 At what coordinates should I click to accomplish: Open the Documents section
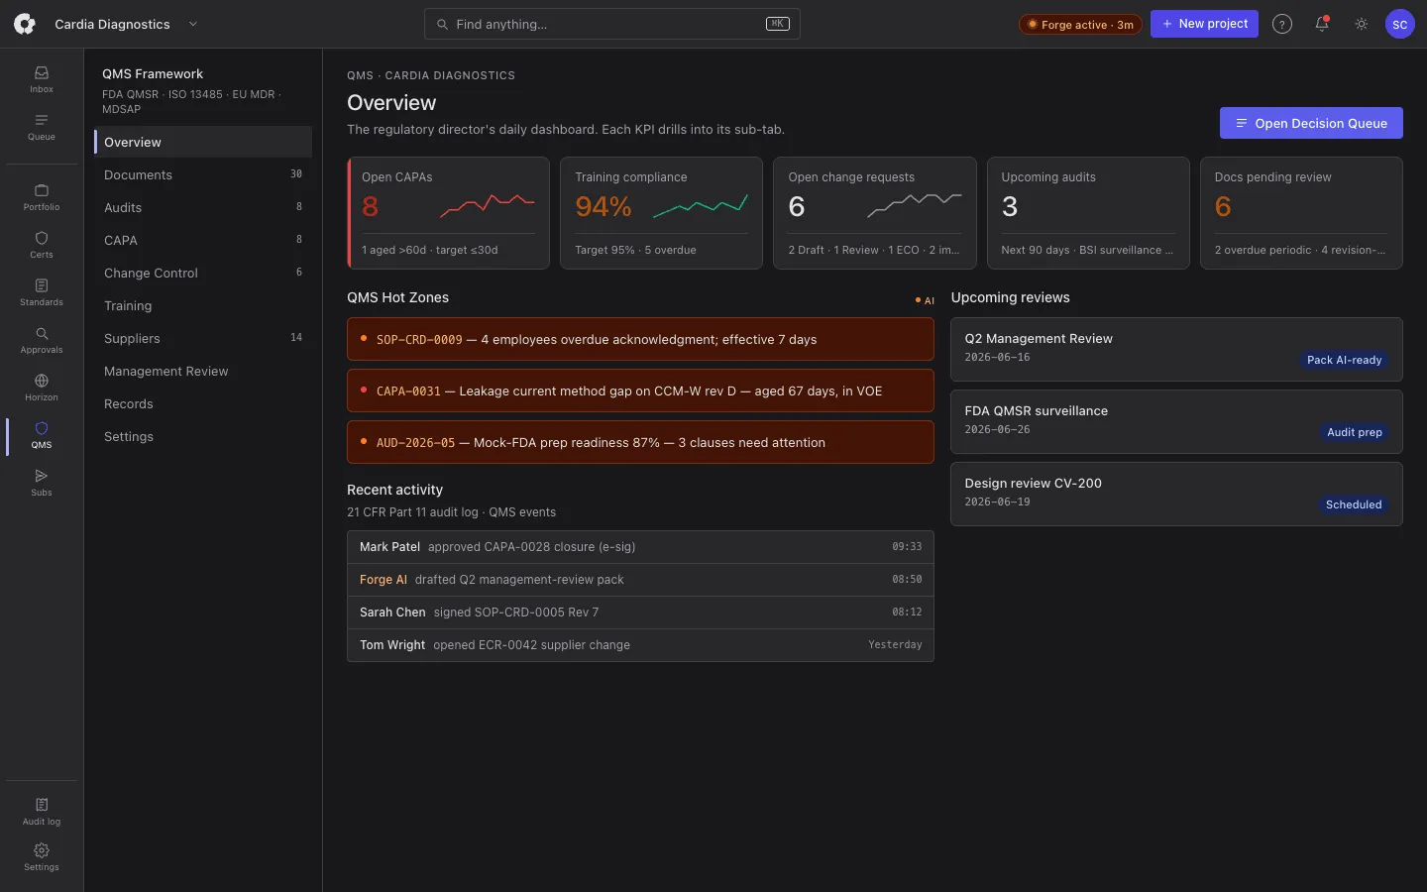[x=203, y=174]
